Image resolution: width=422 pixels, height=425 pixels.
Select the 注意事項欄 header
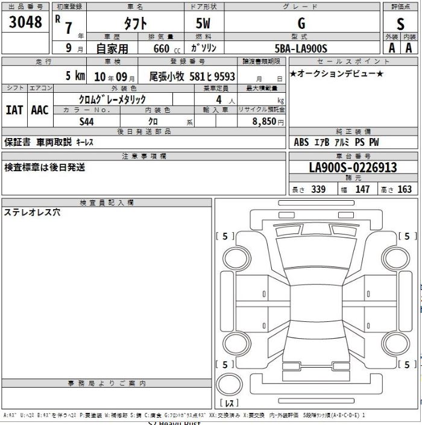coord(144,156)
